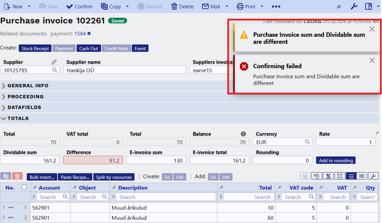
Task: Click the Balance info icon
Action: point(243,134)
